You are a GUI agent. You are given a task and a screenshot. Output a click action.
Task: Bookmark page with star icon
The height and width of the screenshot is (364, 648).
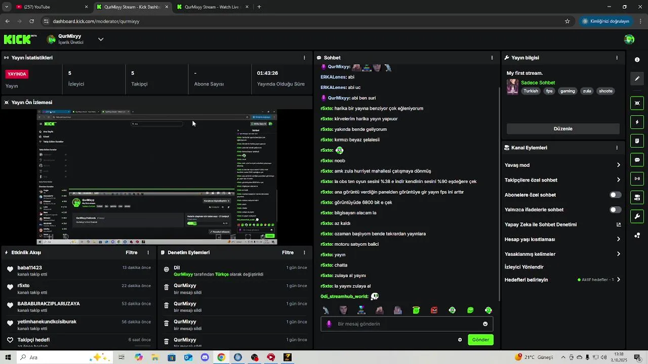[x=567, y=21]
